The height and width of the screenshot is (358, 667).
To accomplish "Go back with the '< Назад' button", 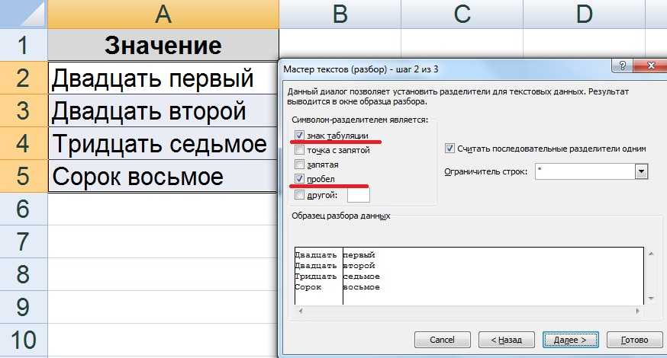I will [x=506, y=340].
